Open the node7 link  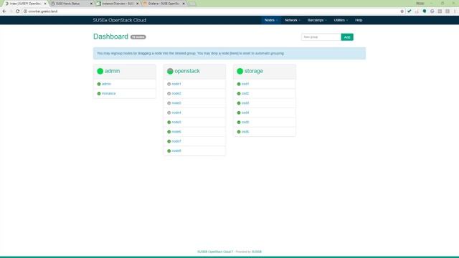tap(176, 141)
